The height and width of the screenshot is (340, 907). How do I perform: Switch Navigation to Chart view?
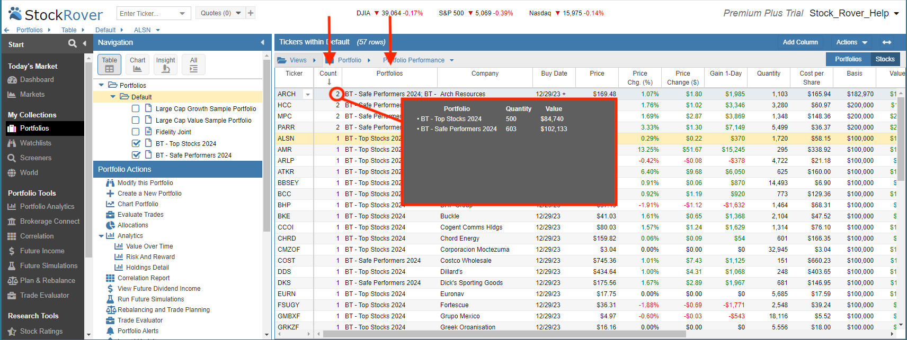tap(138, 65)
